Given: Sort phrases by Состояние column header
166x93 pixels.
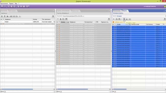Looking at the screenshot, I should (x=150, y=24).
